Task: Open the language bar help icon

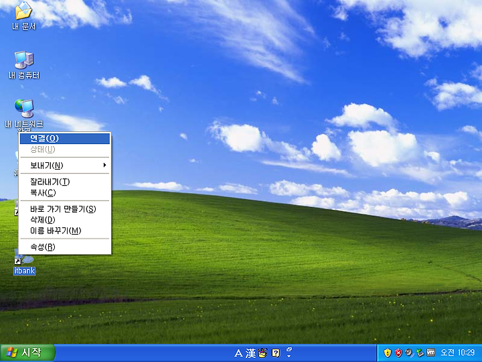Action: tap(276, 353)
